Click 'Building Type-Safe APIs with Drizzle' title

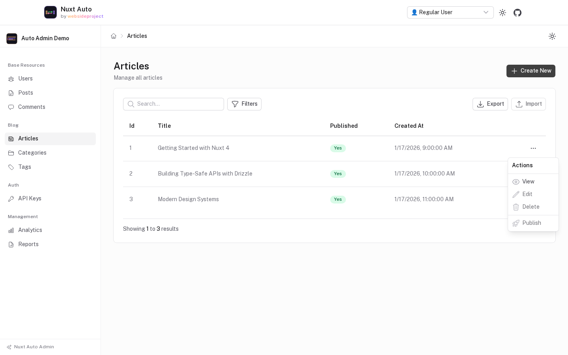point(205,174)
